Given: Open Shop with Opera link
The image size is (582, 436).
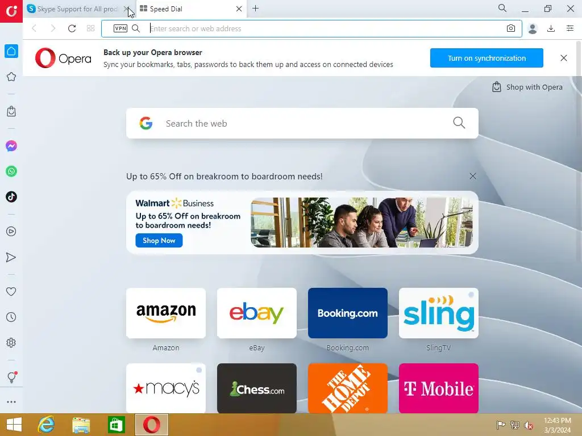Looking at the screenshot, I should point(527,87).
